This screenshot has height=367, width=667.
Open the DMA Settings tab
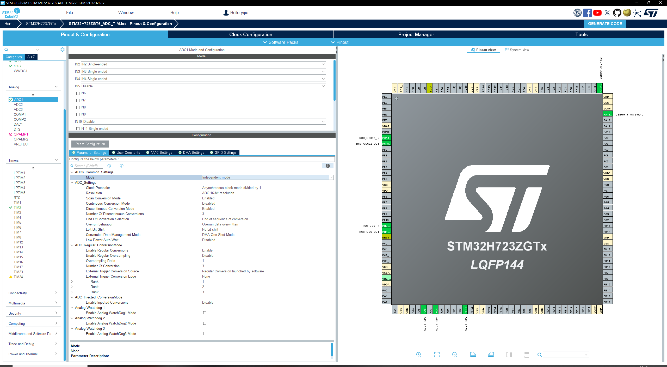pyautogui.click(x=191, y=152)
